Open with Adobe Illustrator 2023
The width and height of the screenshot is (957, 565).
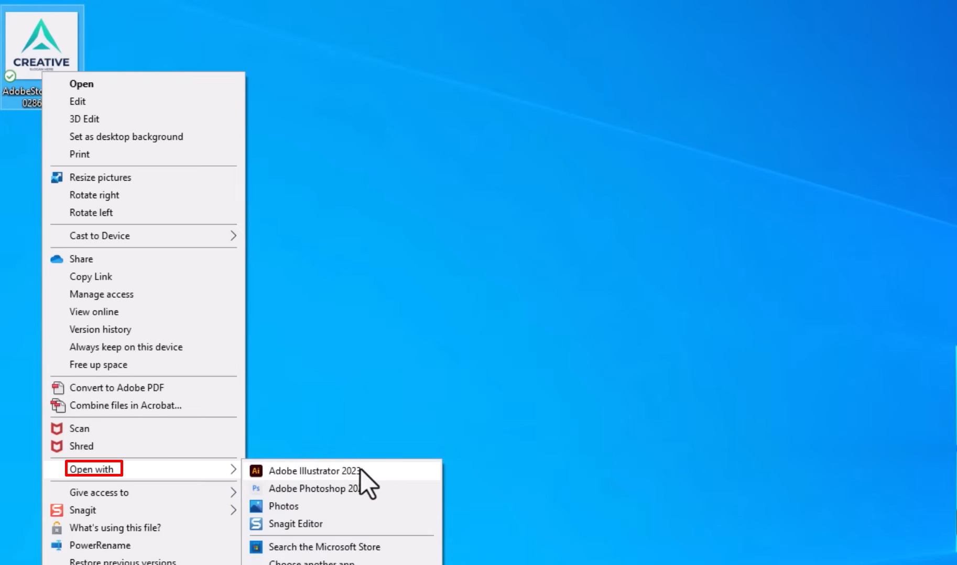(x=314, y=471)
